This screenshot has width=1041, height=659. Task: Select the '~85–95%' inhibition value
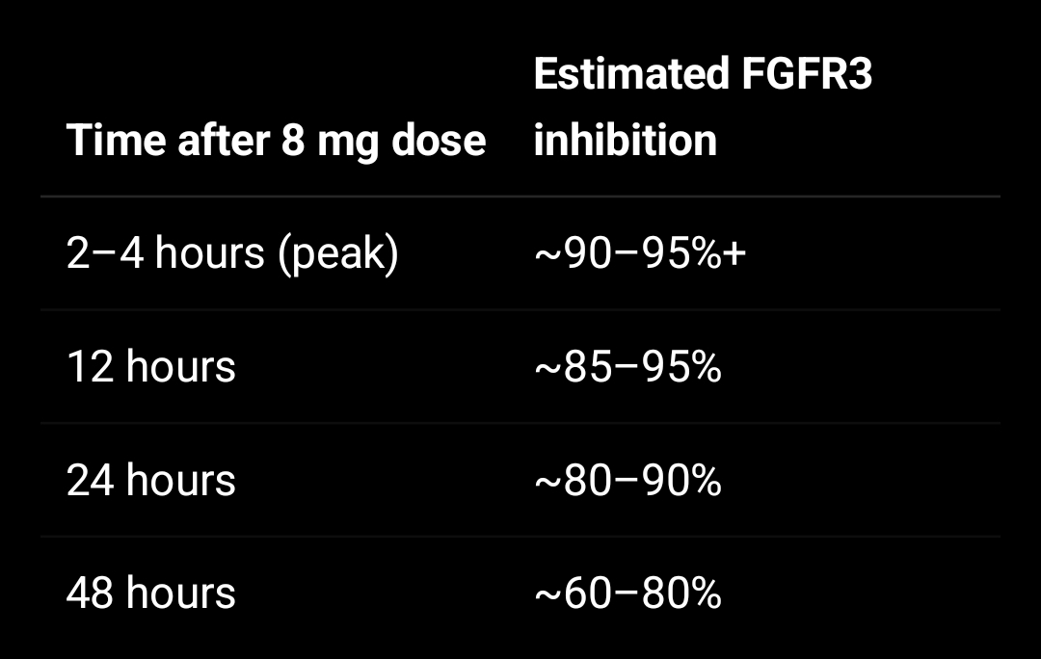627,367
